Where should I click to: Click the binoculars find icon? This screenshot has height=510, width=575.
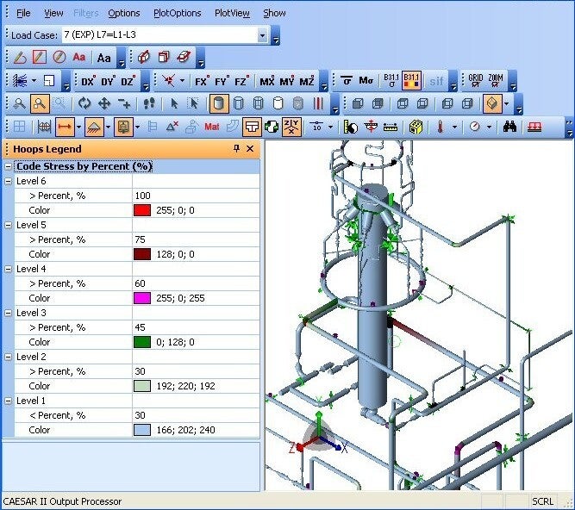(x=509, y=127)
